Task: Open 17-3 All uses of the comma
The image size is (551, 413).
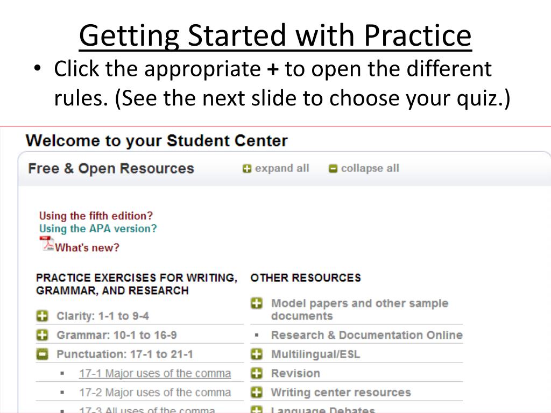Action: [x=146, y=410]
